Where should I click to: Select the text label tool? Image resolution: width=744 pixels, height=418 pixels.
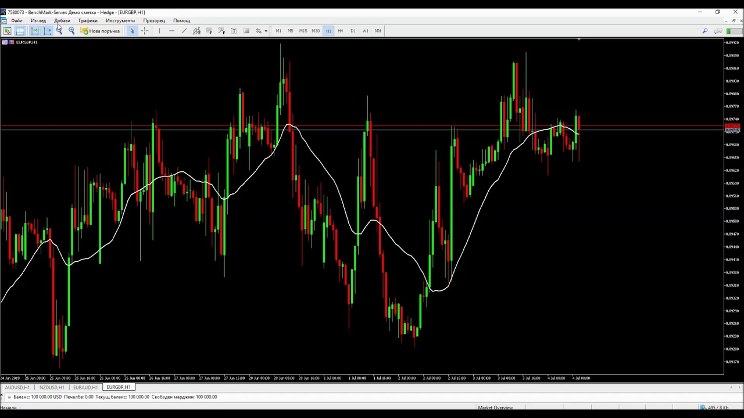pos(246,31)
